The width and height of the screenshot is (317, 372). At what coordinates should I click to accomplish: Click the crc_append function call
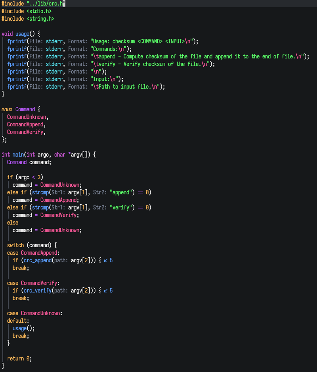[38, 260]
